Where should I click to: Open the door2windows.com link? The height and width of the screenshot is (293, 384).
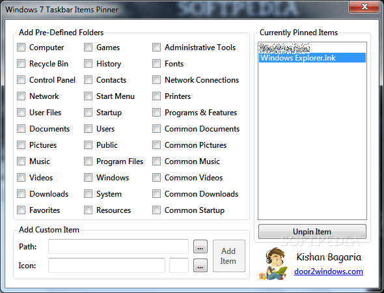click(x=329, y=272)
